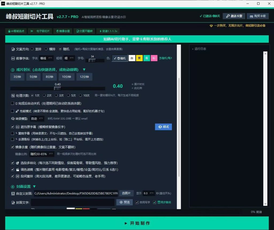This screenshot has height=230, width=274.
Task: Enable 性能模式 checkbox
Action: (x=12, y=111)
